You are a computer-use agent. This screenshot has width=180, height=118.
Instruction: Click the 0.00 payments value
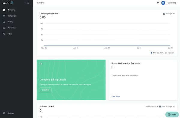click(43, 17)
